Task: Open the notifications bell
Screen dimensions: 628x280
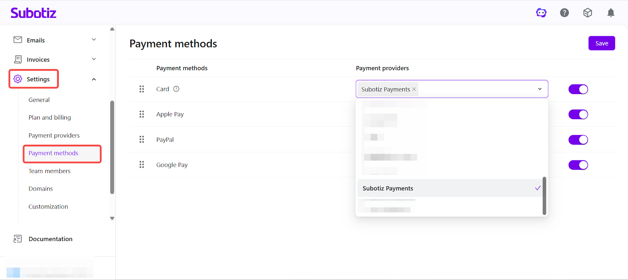Action: [611, 13]
